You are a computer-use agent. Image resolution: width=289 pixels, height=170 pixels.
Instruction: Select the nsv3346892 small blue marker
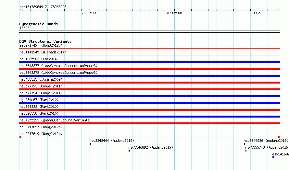click(129, 151)
